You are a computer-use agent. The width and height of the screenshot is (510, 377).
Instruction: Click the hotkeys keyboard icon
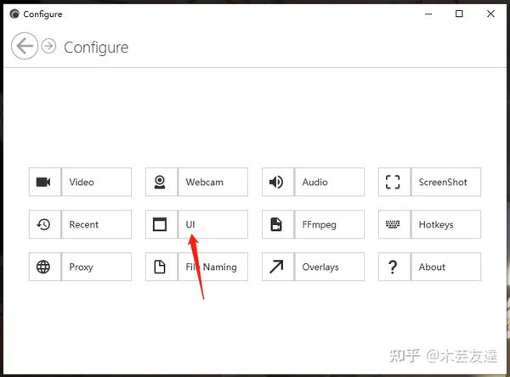click(x=393, y=224)
